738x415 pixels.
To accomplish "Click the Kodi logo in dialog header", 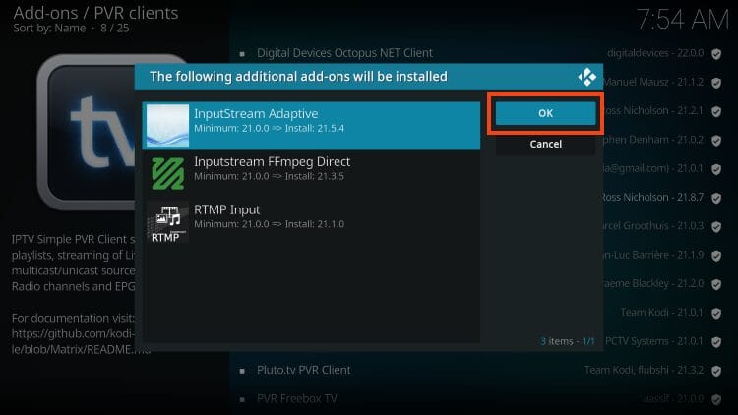I will [x=587, y=76].
